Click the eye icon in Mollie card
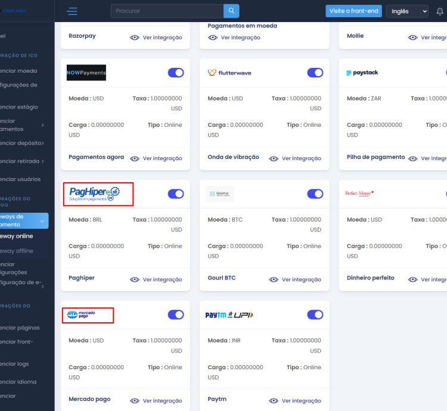 coord(412,38)
